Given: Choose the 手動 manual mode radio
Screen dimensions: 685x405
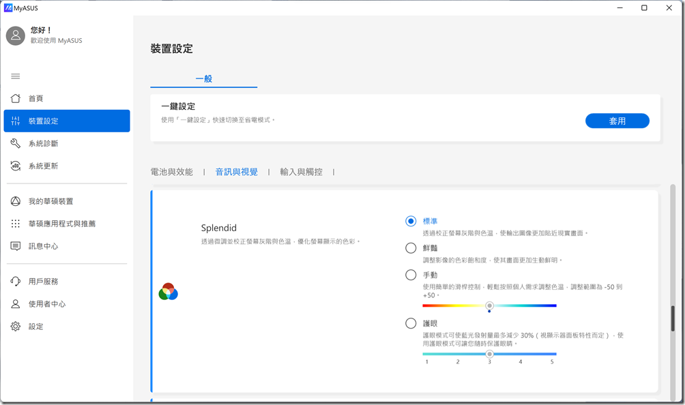Looking at the screenshot, I should (x=411, y=275).
